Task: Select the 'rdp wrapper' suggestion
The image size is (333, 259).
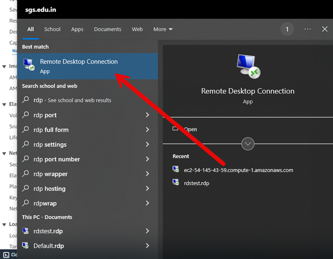Action: point(88,174)
